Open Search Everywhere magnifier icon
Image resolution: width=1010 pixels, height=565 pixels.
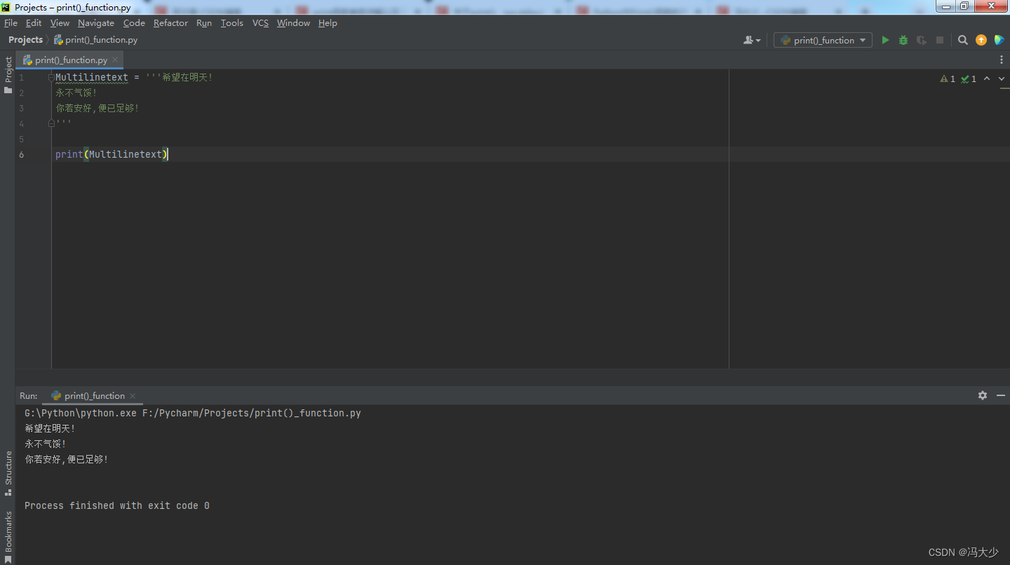(963, 41)
